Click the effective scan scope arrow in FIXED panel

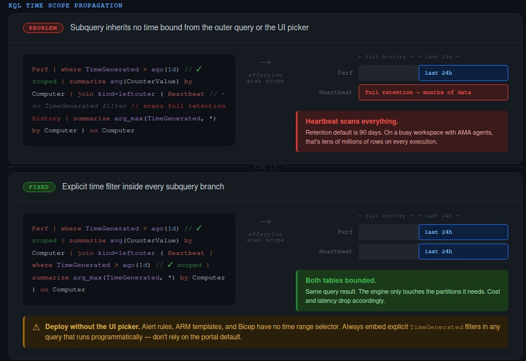(x=265, y=222)
